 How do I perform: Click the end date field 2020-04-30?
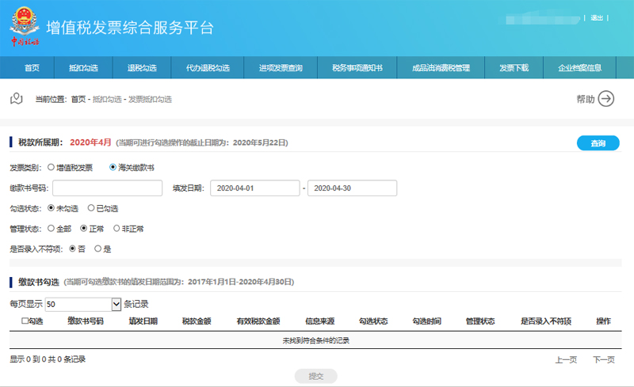click(x=352, y=188)
